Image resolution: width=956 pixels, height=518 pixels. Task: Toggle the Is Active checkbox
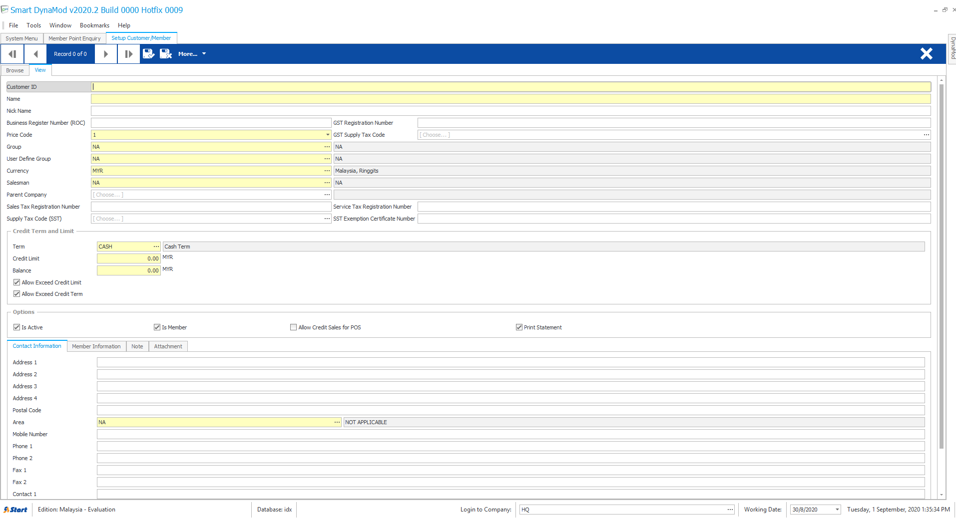point(16,327)
